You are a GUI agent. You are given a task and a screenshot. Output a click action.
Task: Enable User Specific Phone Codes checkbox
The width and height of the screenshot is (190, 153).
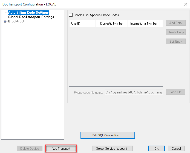click(x=71, y=15)
